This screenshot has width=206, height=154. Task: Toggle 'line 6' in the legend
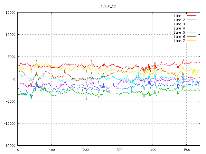point(179,37)
